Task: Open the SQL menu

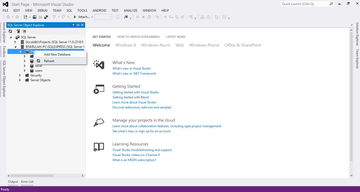Action: point(69,10)
